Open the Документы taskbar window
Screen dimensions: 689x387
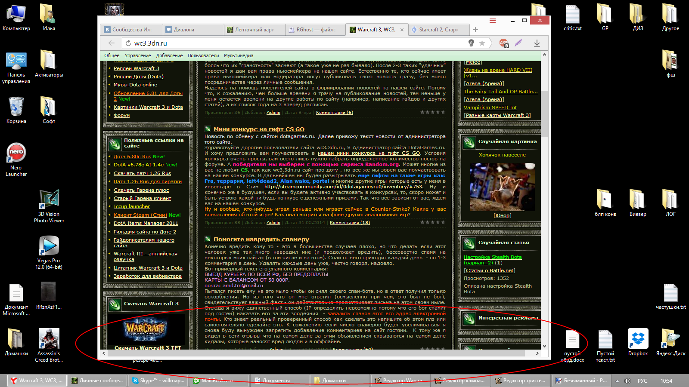point(280,381)
